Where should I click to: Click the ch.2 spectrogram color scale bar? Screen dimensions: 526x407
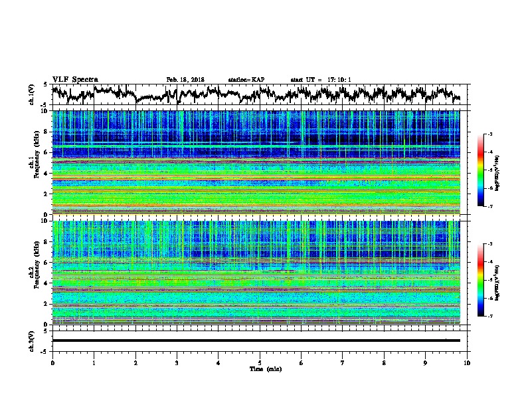pyautogui.click(x=480, y=280)
